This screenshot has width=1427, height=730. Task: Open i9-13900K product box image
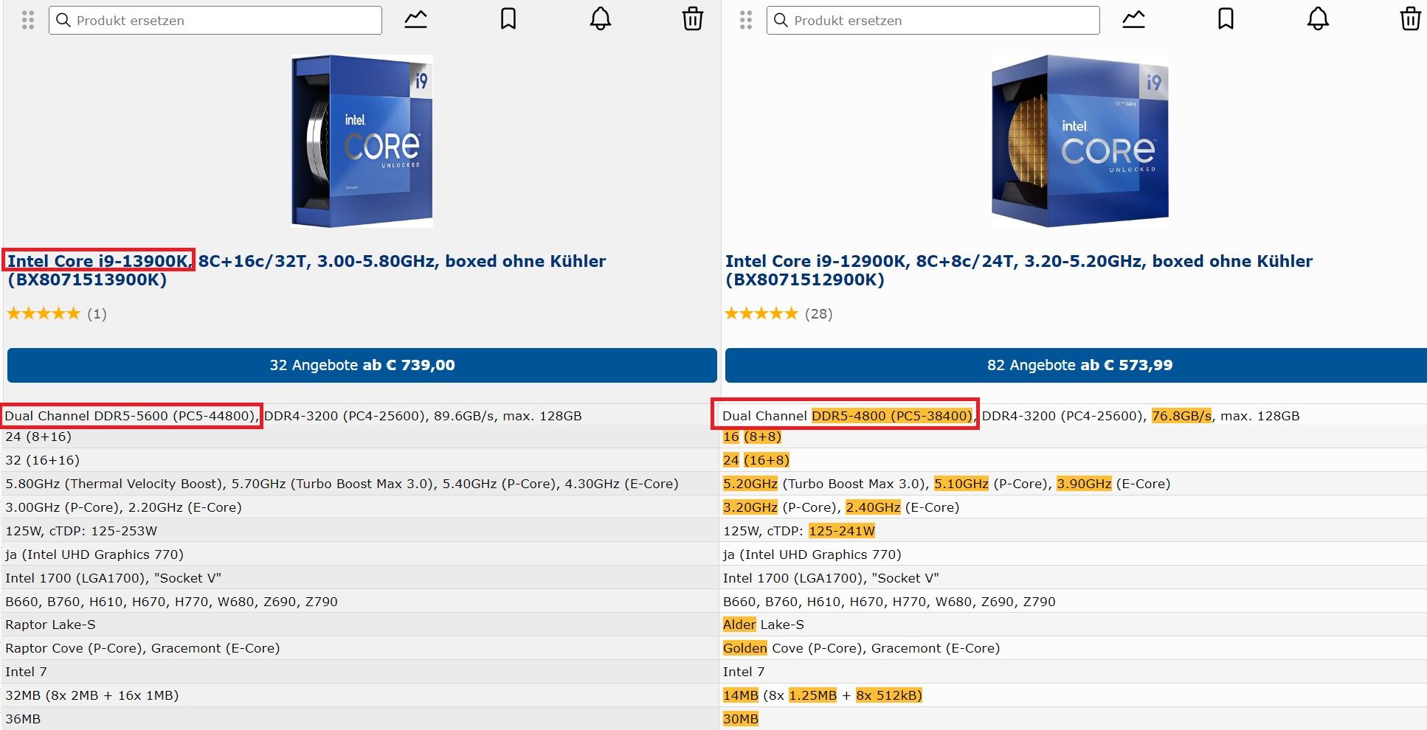click(x=362, y=141)
